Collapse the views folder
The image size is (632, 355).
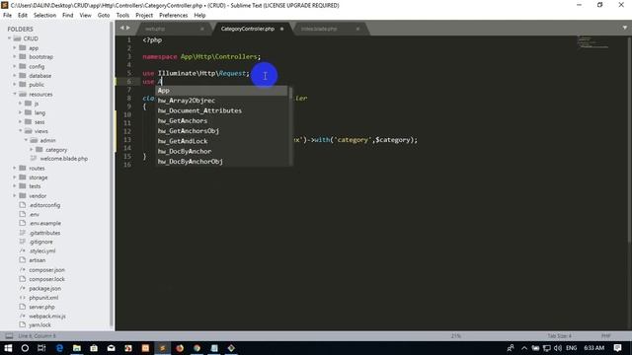tap(21, 131)
